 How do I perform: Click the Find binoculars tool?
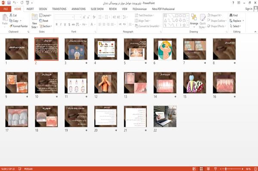point(233,15)
